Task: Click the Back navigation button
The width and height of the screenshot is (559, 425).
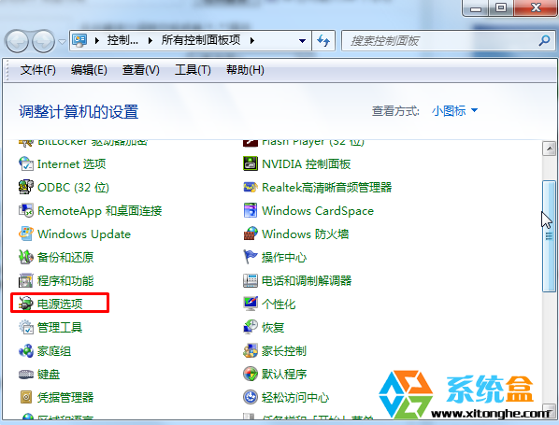Action: coord(17,41)
